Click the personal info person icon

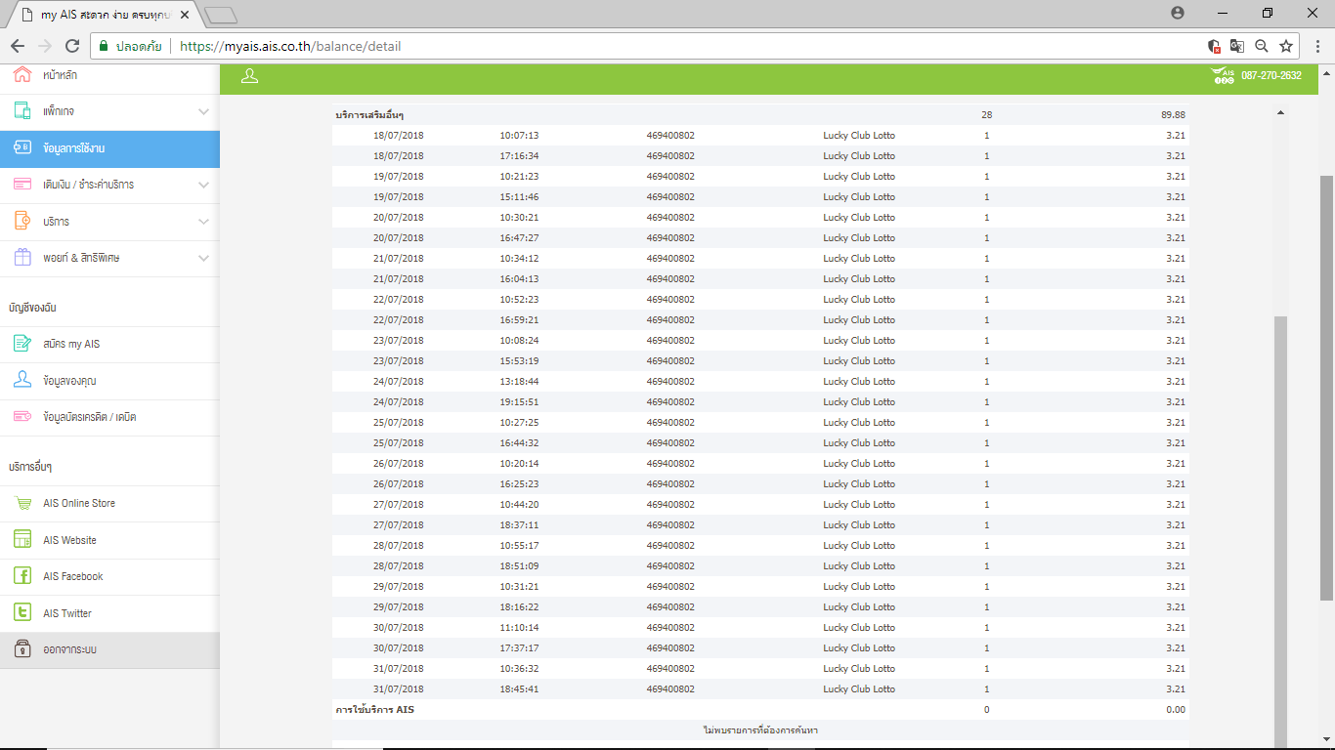[x=22, y=381]
